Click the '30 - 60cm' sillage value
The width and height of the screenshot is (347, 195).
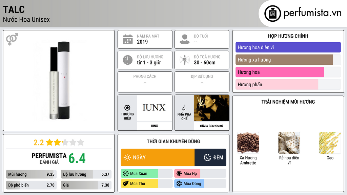(205, 63)
